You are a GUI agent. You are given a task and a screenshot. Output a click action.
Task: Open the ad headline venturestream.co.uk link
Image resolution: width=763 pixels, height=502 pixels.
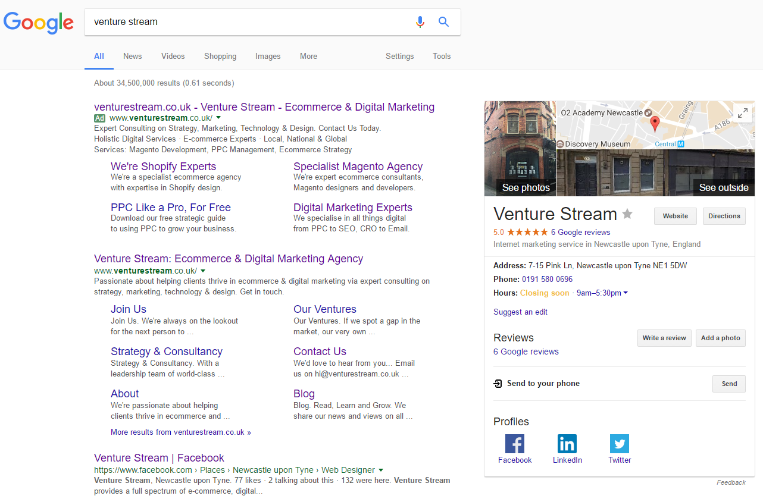[264, 107]
